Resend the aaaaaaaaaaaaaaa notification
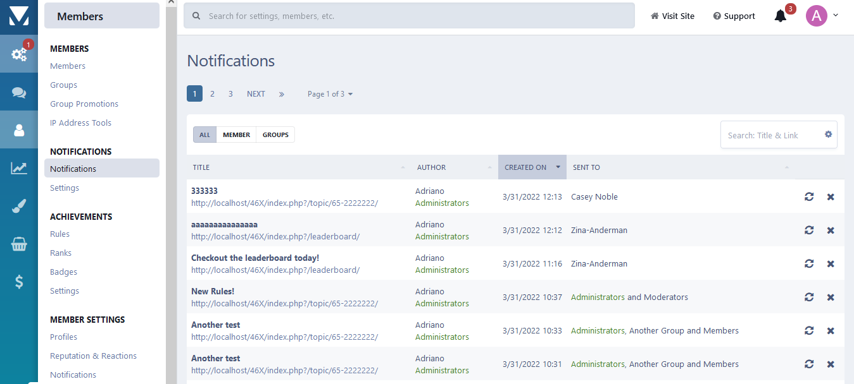The height and width of the screenshot is (384, 854). pyautogui.click(x=809, y=231)
